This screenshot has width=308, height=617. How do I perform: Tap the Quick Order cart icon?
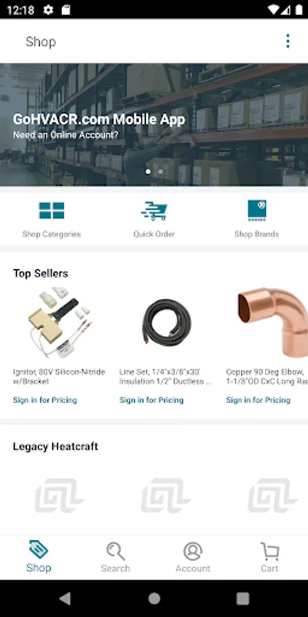[154, 210]
